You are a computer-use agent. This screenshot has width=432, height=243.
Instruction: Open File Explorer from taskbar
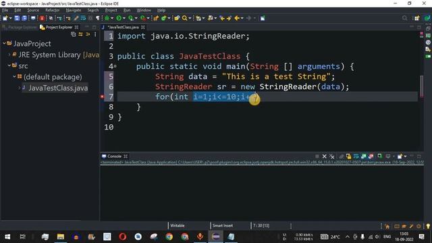61,237
